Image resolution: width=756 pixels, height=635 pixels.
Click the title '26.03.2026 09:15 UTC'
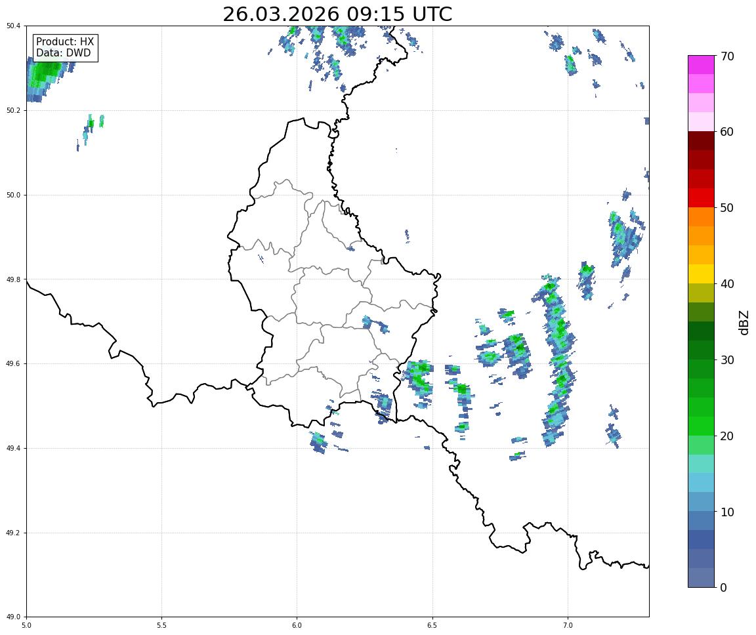tap(337, 14)
